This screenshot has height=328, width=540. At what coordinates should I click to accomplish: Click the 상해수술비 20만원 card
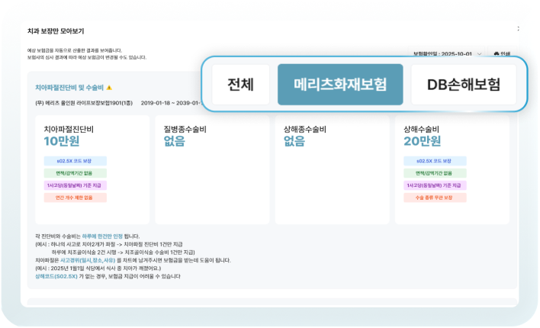point(449,169)
